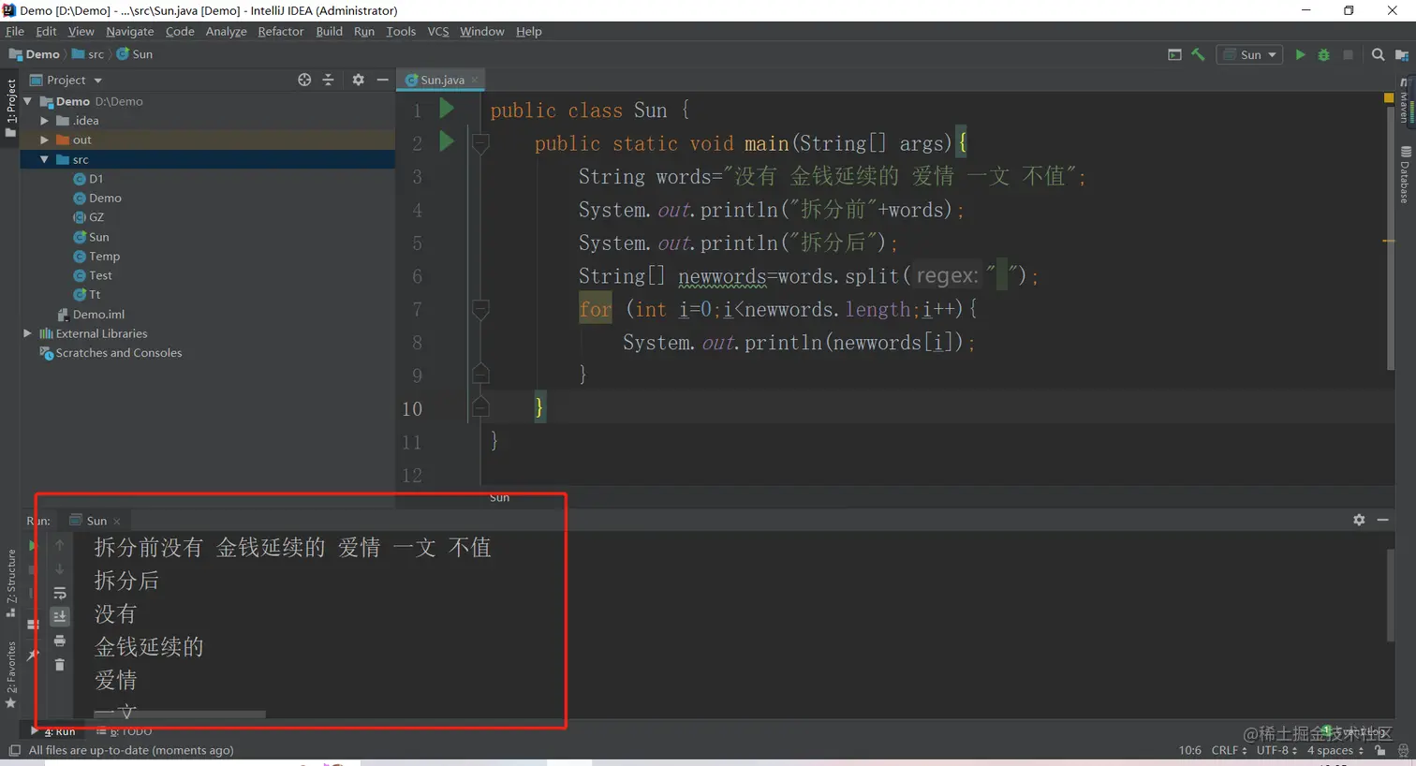Clear console output with the trash icon
The height and width of the screenshot is (766, 1416).
(60, 665)
